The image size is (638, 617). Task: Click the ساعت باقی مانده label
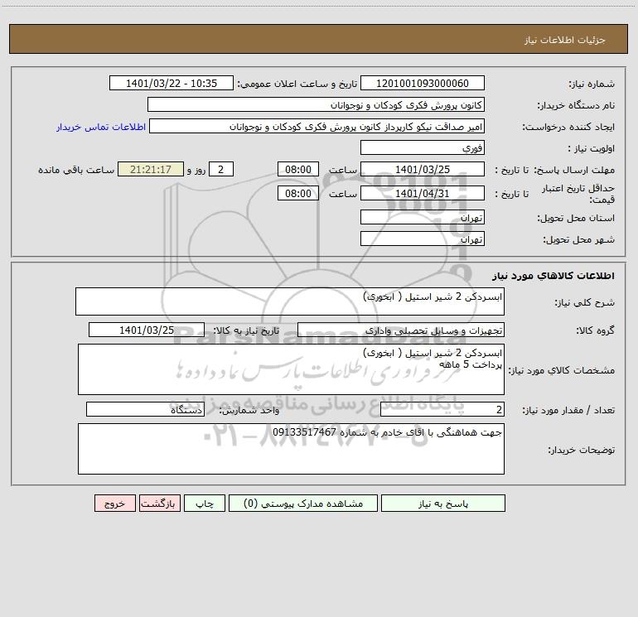(76, 170)
